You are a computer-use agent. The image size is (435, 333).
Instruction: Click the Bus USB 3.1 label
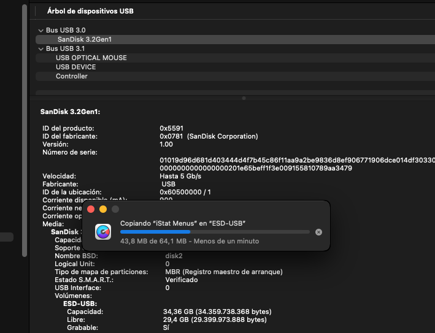(65, 49)
